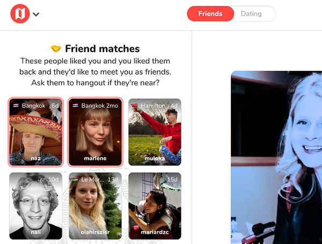Switch to the Dating mode
Image resolution: width=322 pixels, height=244 pixels.
tap(251, 14)
